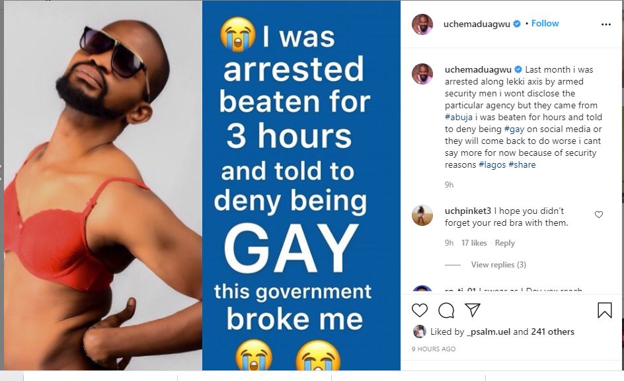624x381 pixels.
Task: Open the #abuja hashtag
Action: [x=459, y=118]
